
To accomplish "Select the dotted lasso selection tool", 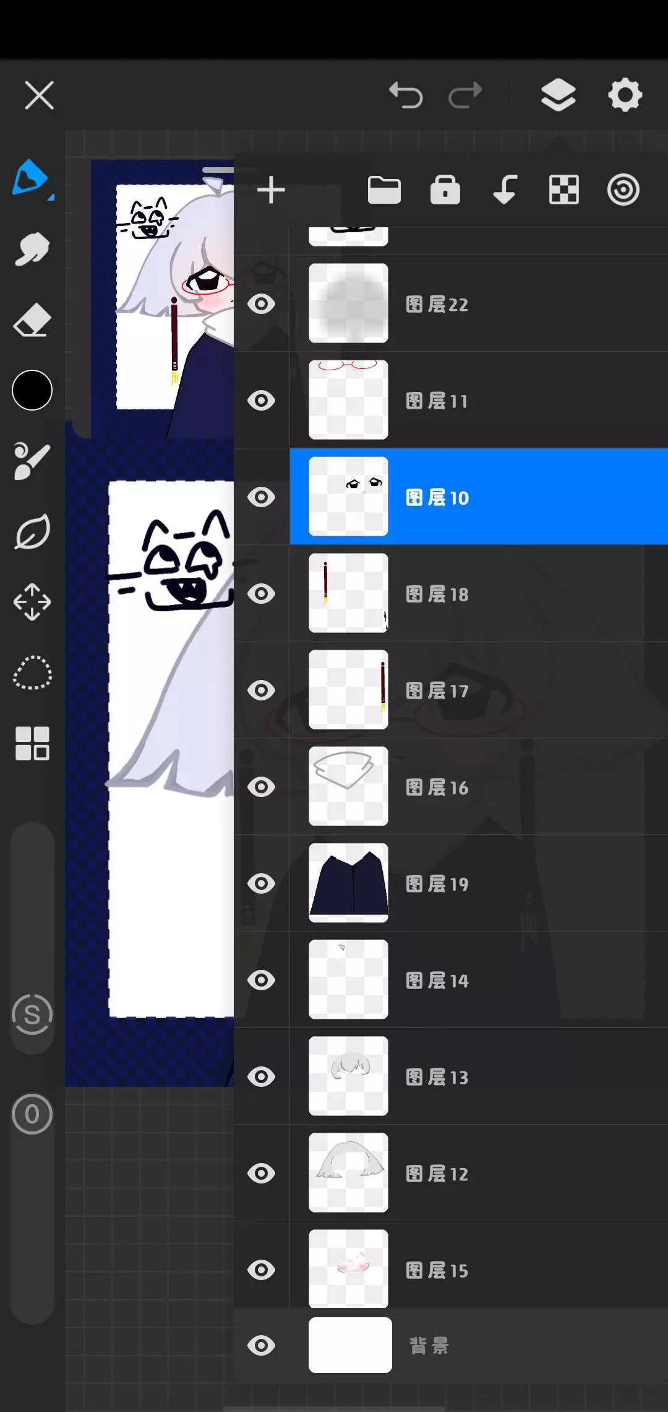I will (32, 673).
